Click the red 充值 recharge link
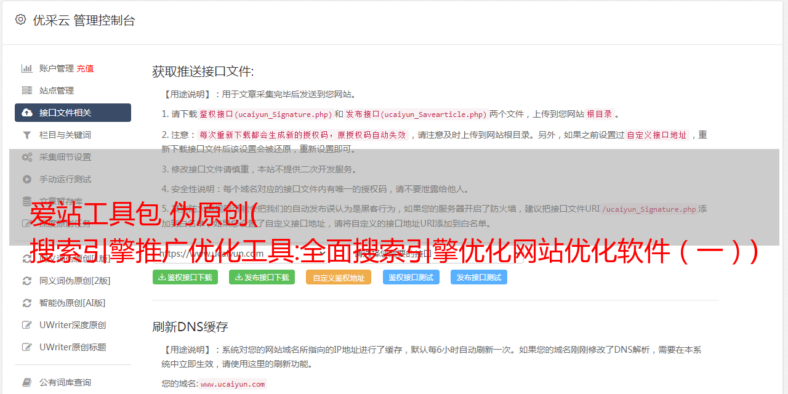 [86, 68]
